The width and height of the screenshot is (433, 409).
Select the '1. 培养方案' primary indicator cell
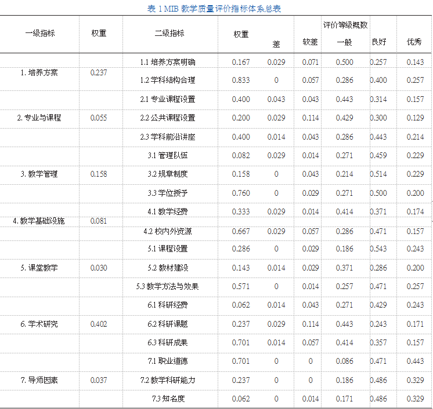(39, 73)
